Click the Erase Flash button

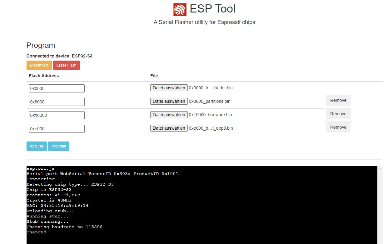(67, 65)
